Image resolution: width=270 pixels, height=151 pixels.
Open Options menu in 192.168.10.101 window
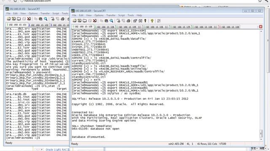pyautogui.click(x=33, y=13)
